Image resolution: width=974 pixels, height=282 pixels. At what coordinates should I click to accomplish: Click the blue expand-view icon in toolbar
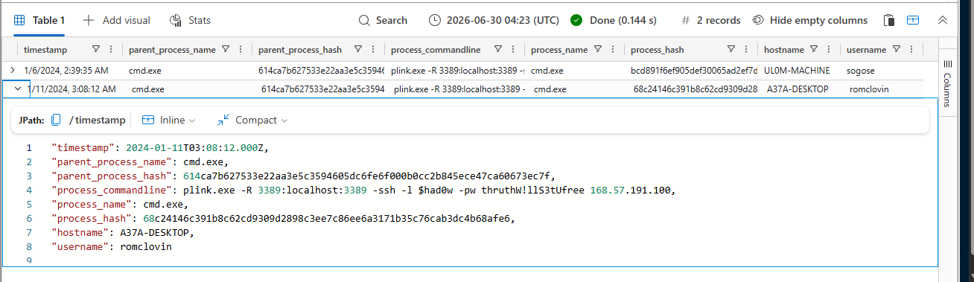point(913,20)
